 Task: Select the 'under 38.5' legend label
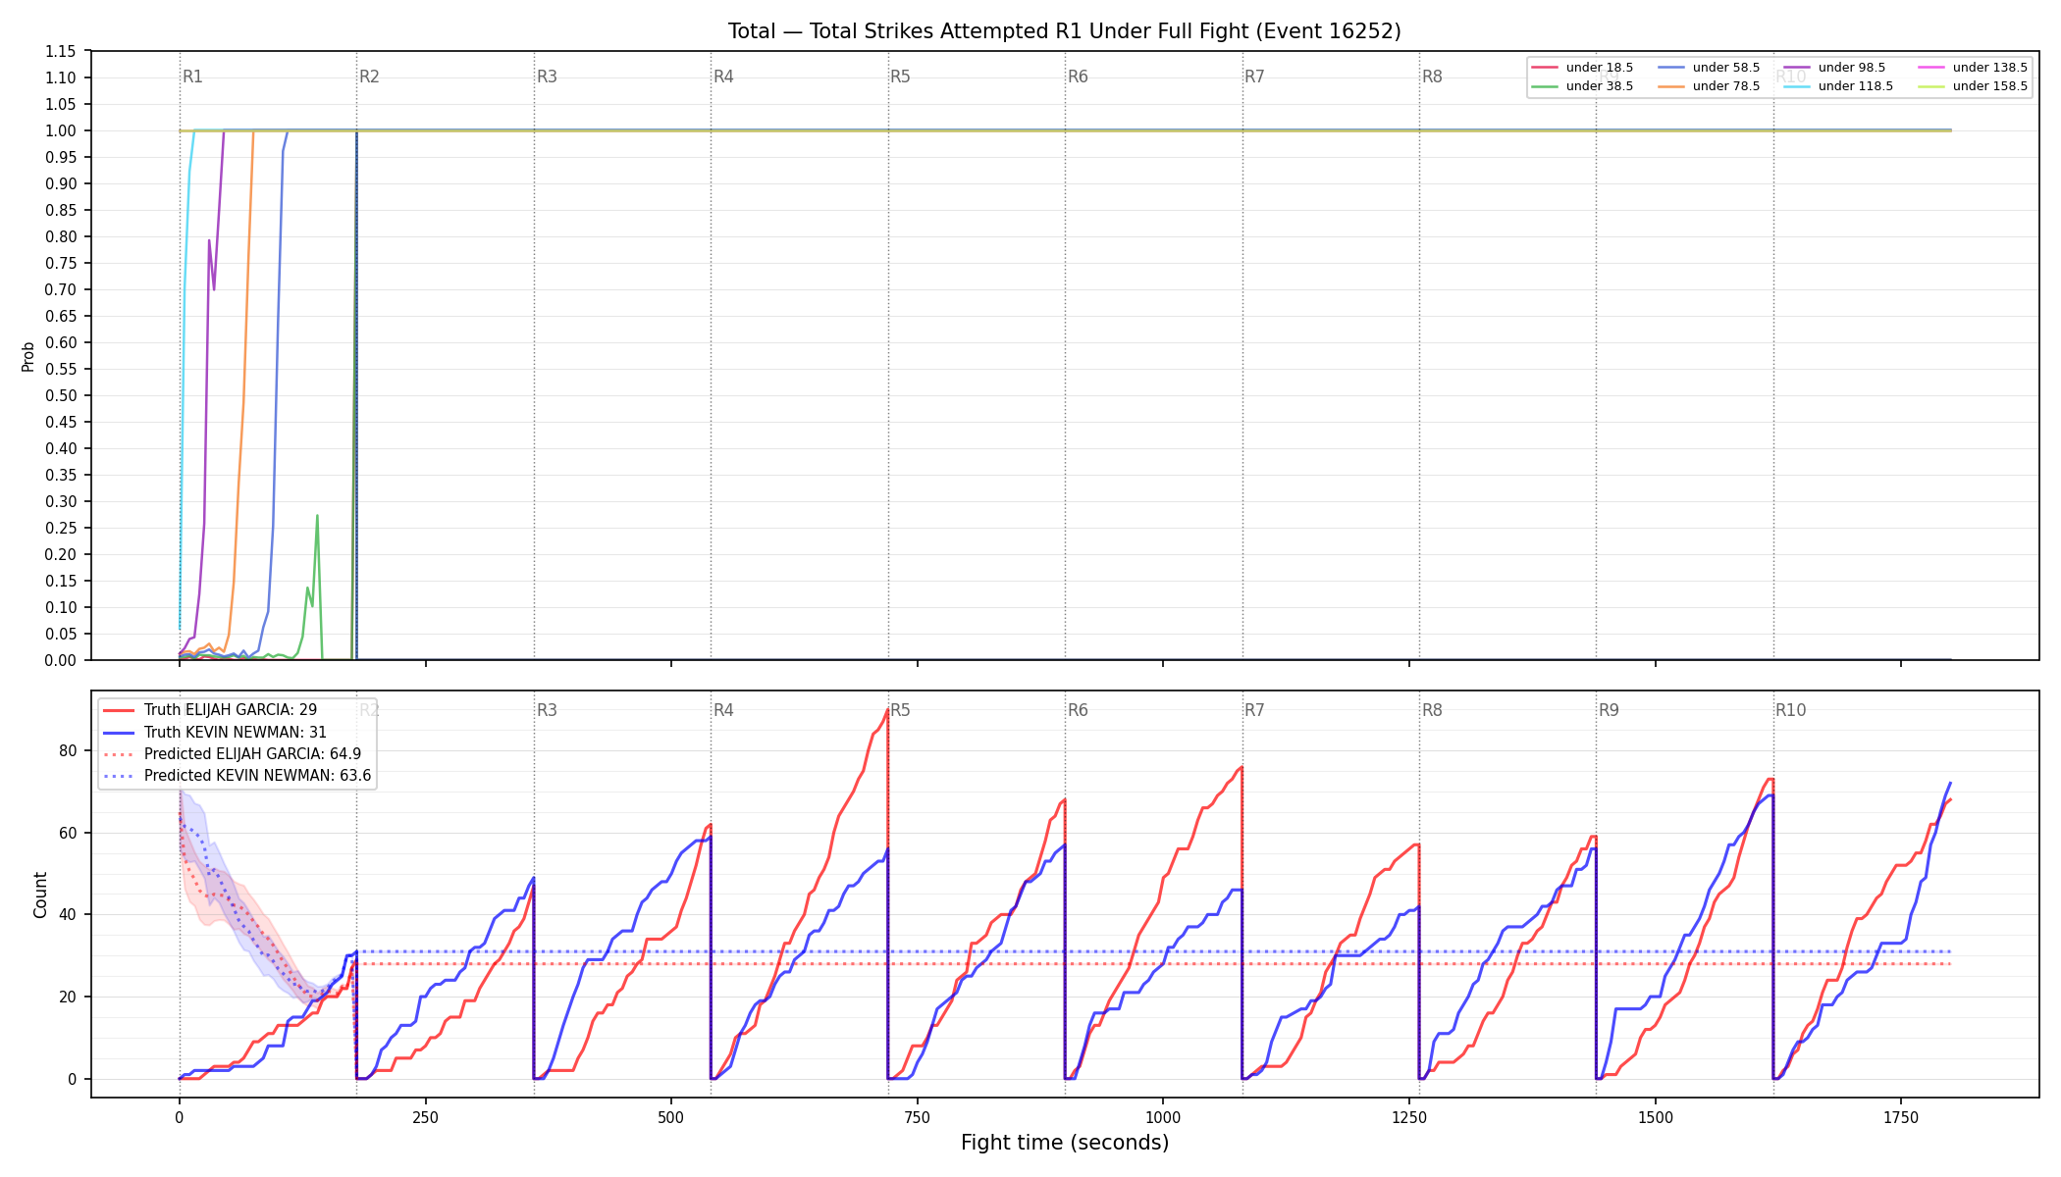[1600, 86]
